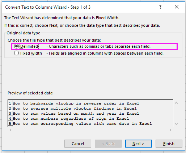Screen dimensions: 186x153
Task: Click the right arrow below the preview
Action: [170, 130]
